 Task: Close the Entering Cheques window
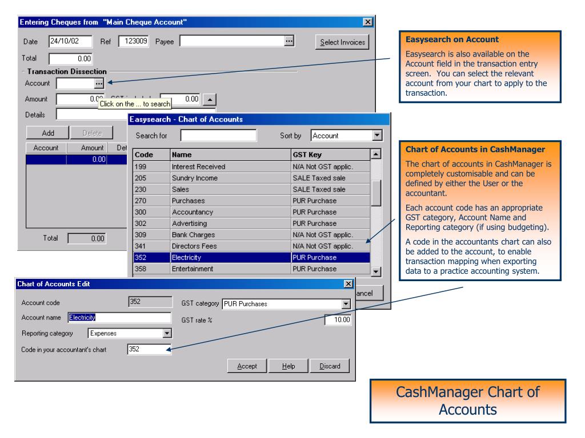tap(367, 22)
